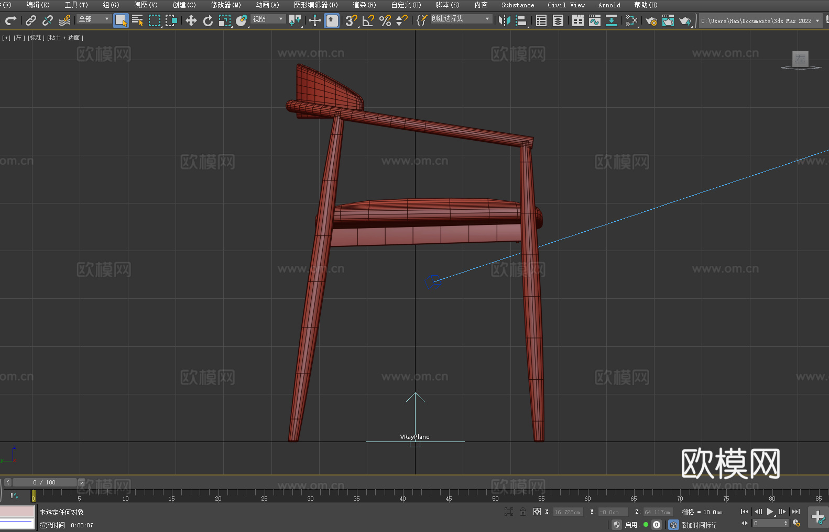Click the X coordinate field
This screenshot has width=829, height=532.
[x=568, y=512]
